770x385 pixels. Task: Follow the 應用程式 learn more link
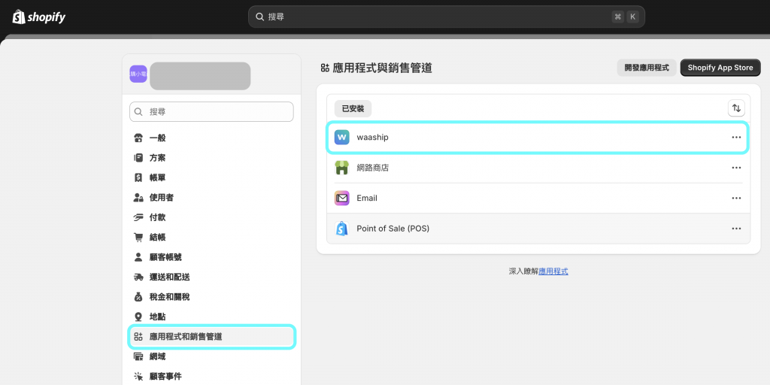(553, 271)
